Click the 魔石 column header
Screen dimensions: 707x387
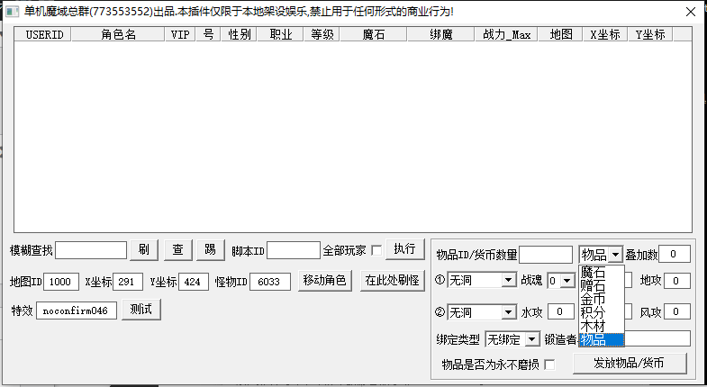[374, 35]
